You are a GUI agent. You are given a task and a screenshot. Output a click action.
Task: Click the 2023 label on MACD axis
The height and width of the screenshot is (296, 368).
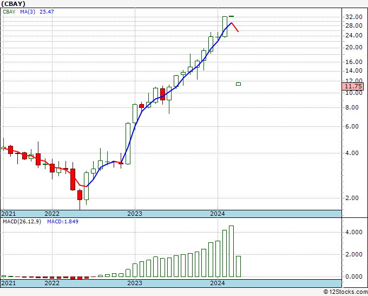coord(135,283)
